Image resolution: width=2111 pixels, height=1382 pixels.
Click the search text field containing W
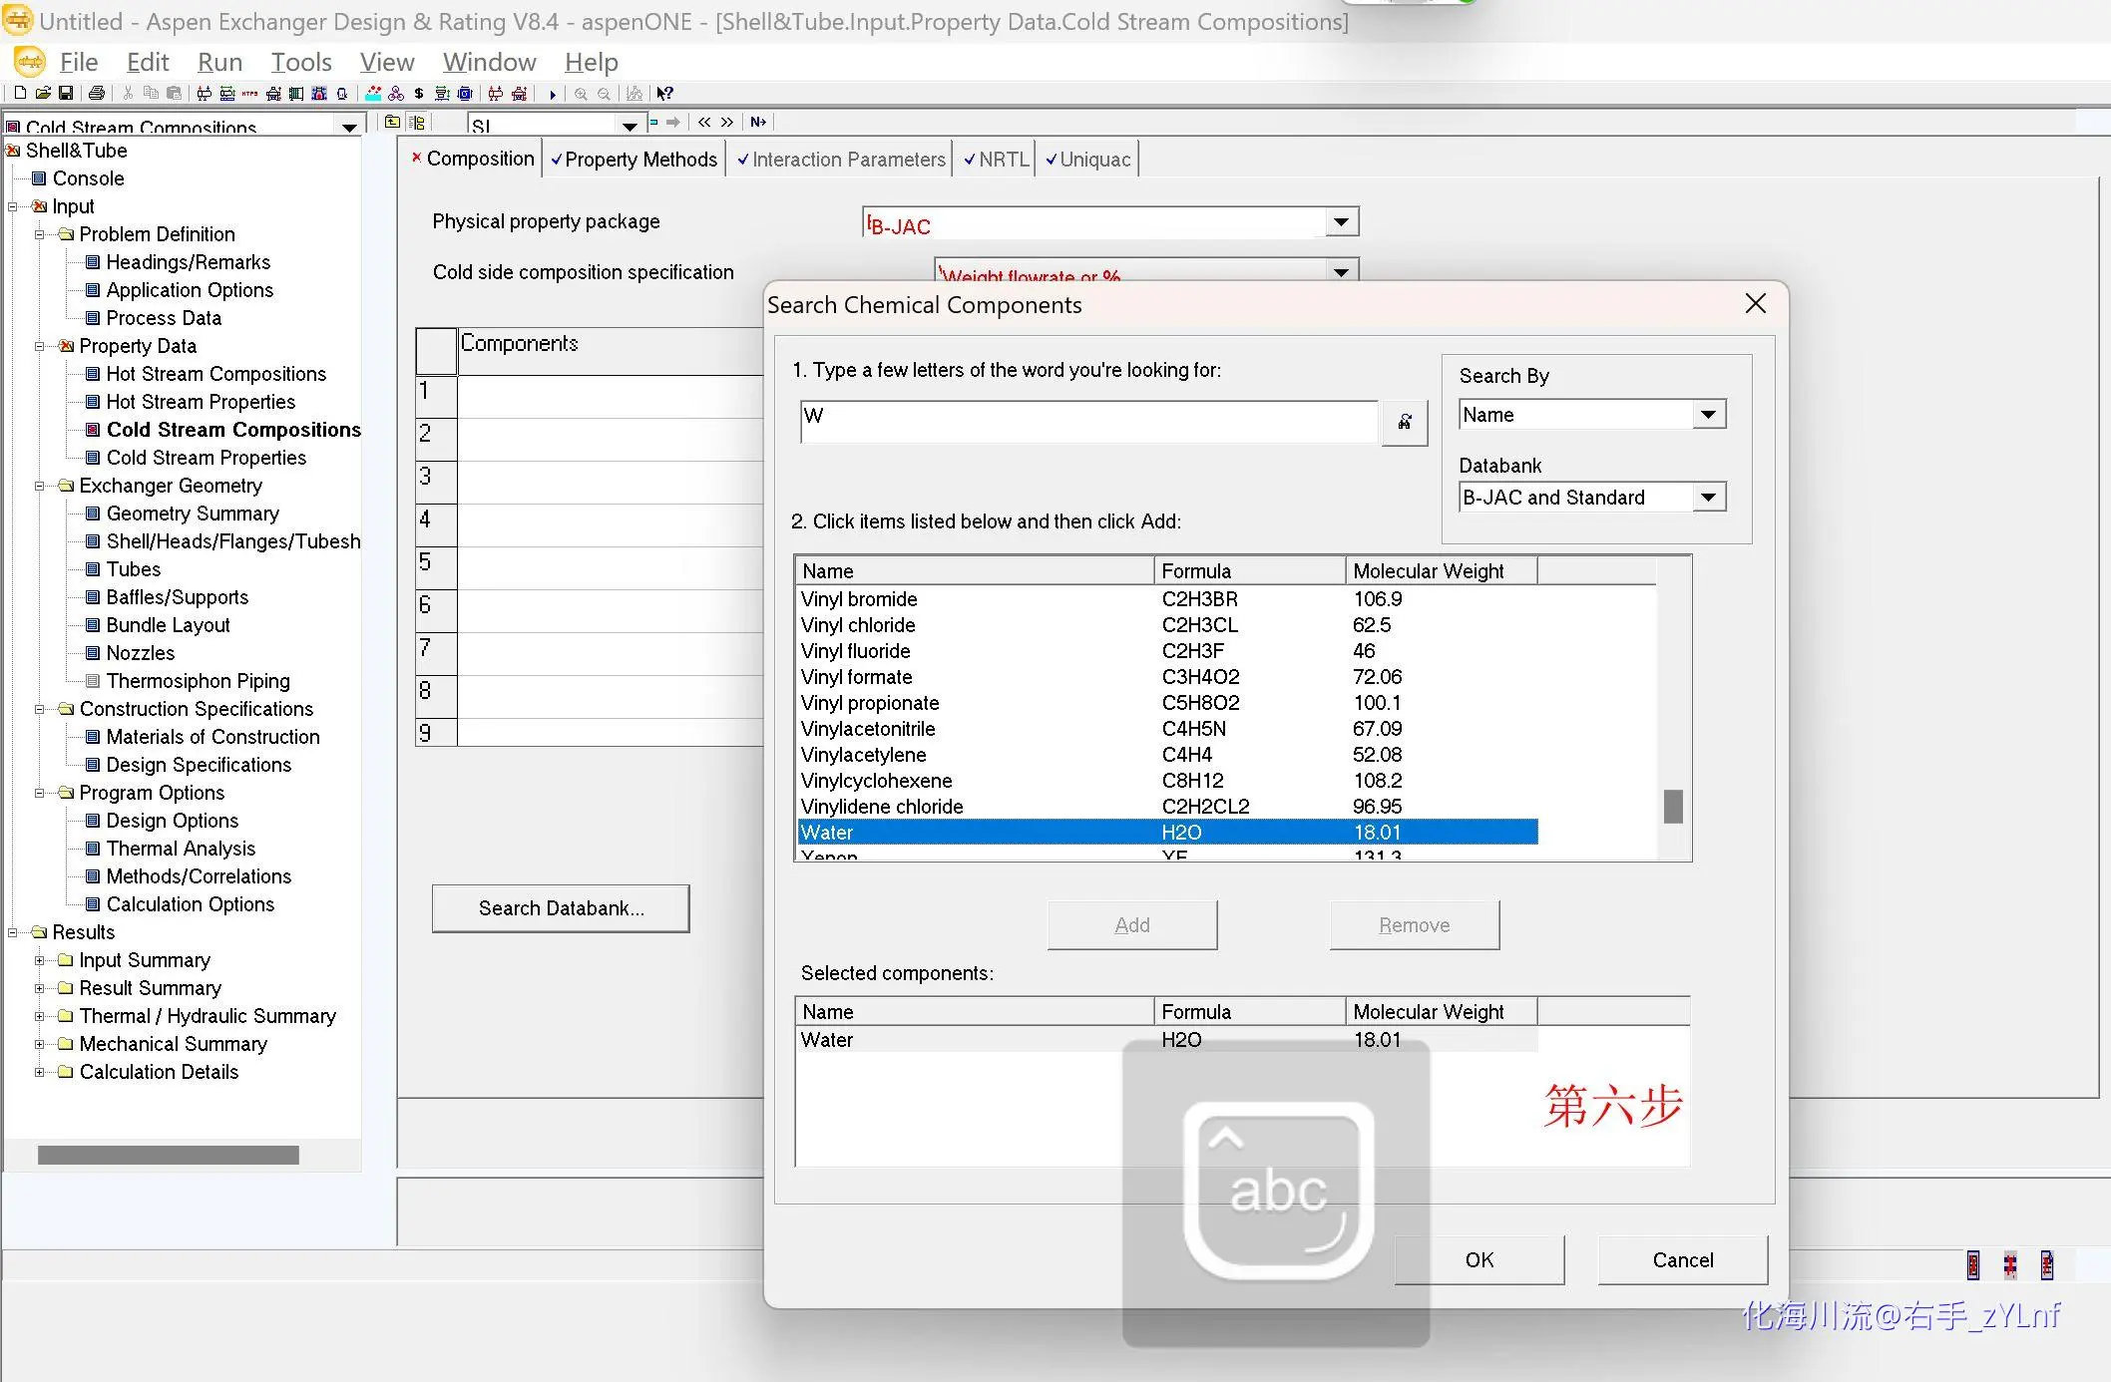pyautogui.click(x=1089, y=422)
